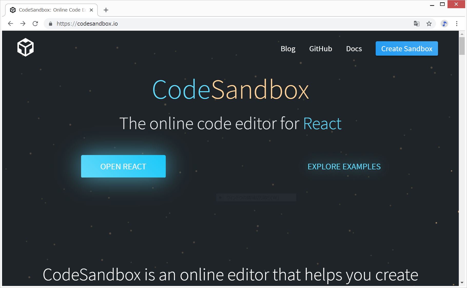Click the scrollbar down arrow
The height and width of the screenshot is (288, 467).
click(x=462, y=283)
